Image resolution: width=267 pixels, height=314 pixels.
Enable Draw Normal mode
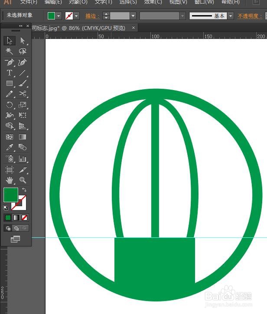click(x=8, y=228)
